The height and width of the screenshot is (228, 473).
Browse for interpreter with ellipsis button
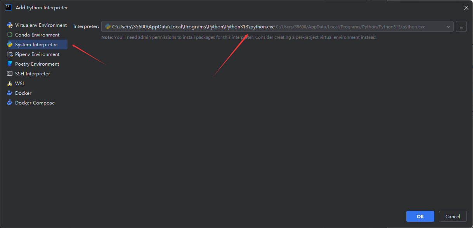tap(461, 27)
